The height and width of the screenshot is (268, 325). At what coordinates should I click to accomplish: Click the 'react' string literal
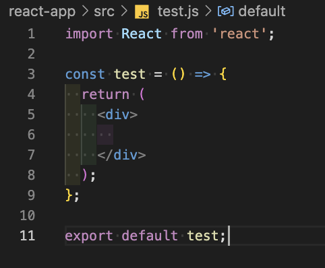click(239, 34)
